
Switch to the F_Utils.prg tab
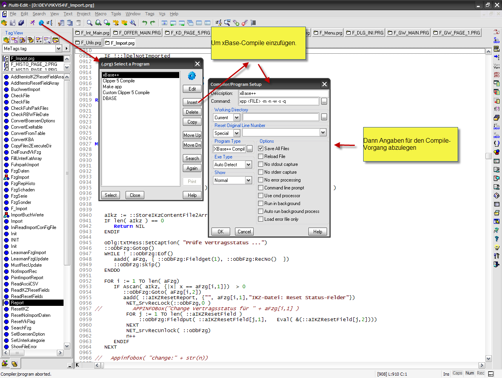click(88, 42)
